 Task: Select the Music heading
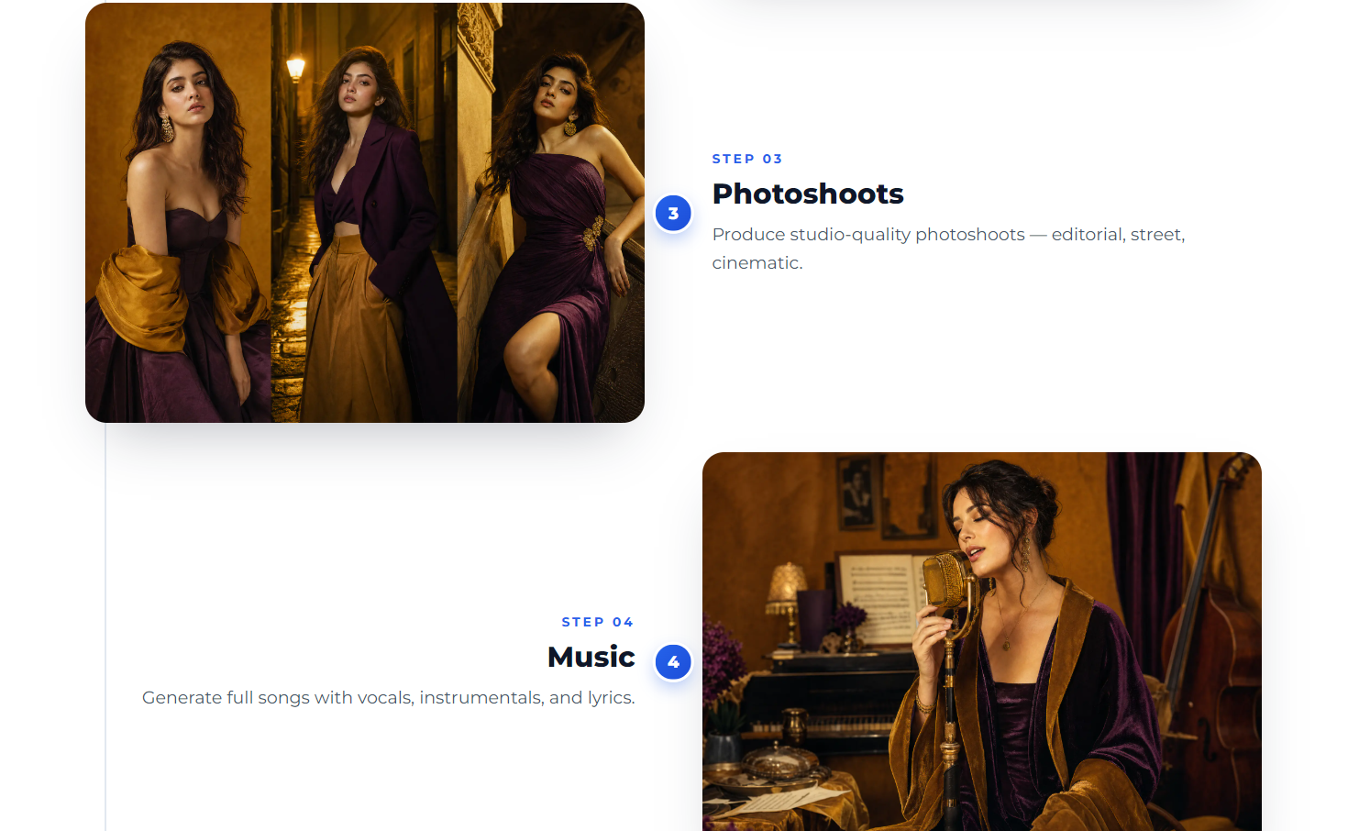pos(591,657)
